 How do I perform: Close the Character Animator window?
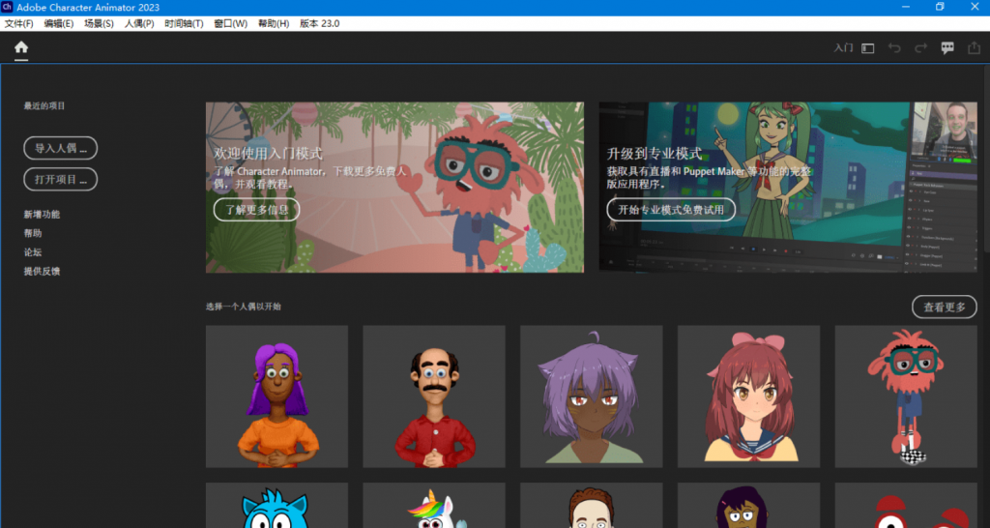[x=975, y=7]
